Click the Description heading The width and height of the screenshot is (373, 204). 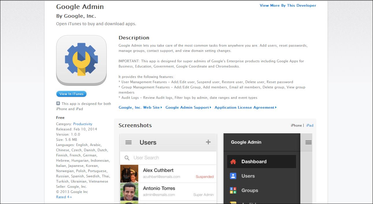click(x=134, y=38)
